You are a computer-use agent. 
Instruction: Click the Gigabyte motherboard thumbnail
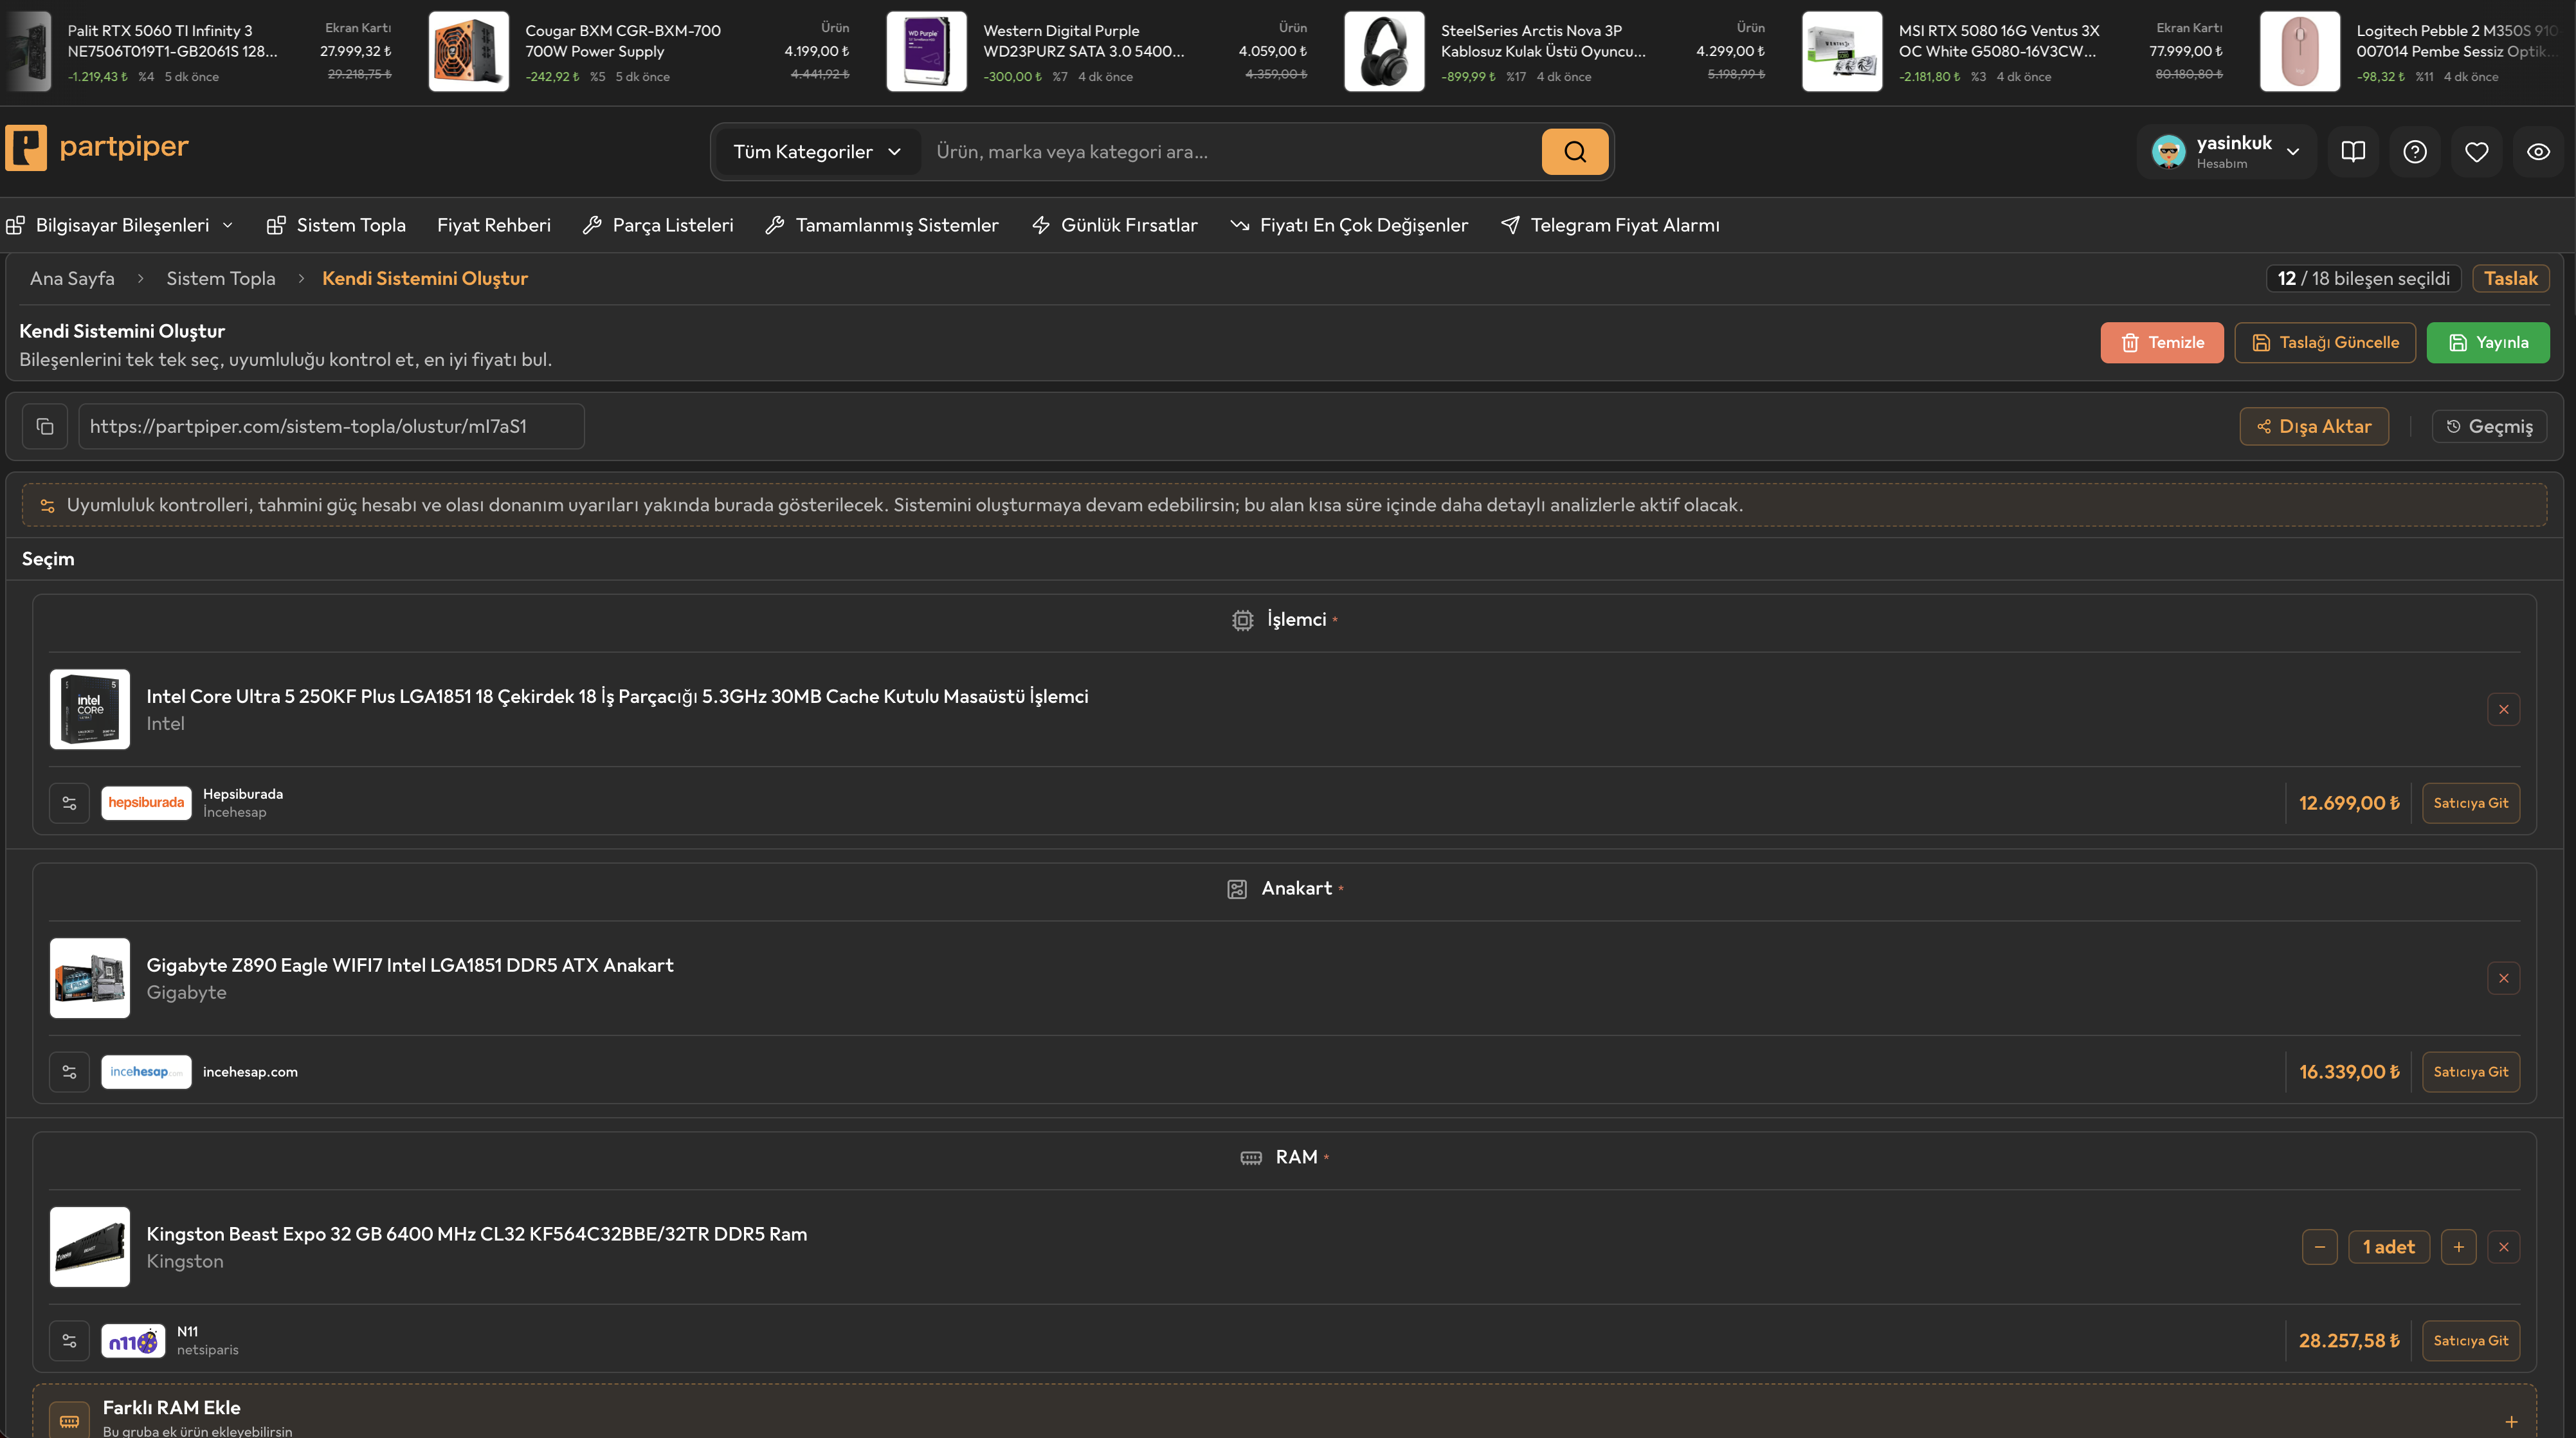90,978
